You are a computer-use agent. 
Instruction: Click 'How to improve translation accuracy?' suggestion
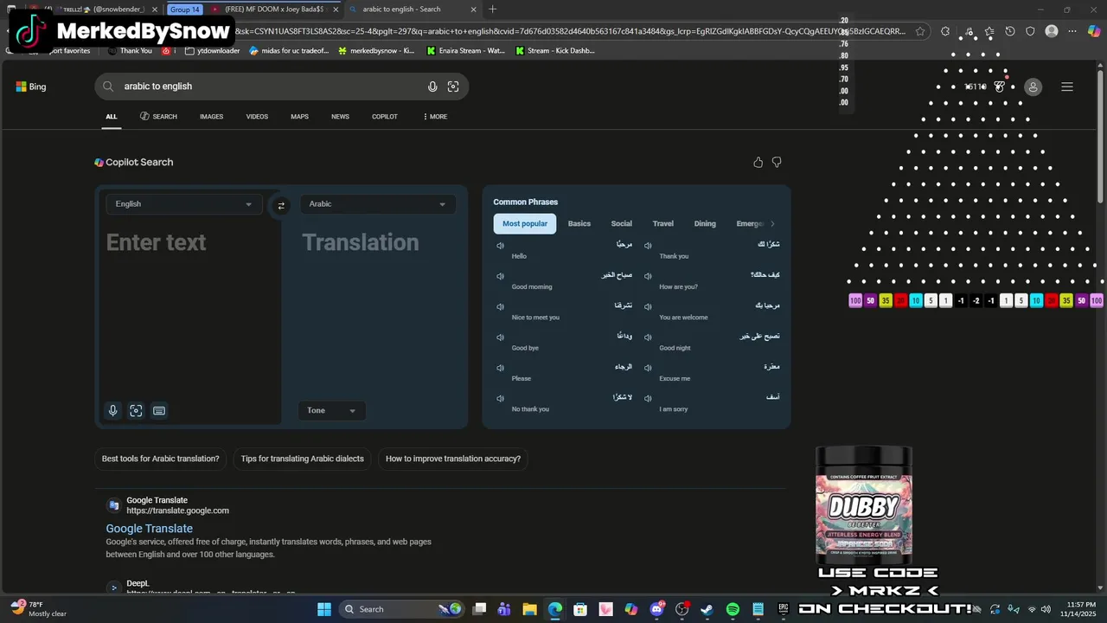tap(453, 459)
